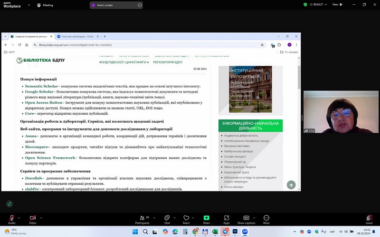Switch to Участник публикации - Zoom tab

point(77,36)
